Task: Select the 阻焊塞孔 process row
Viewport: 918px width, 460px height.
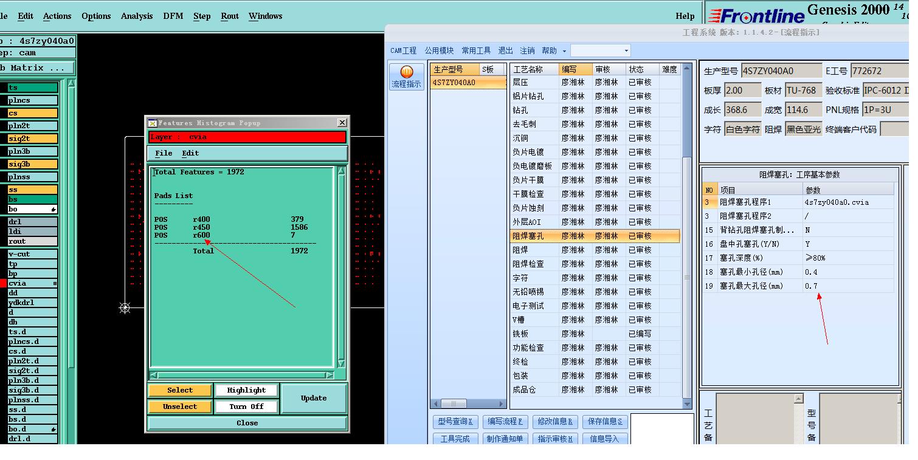Action: [x=595, y=236]
